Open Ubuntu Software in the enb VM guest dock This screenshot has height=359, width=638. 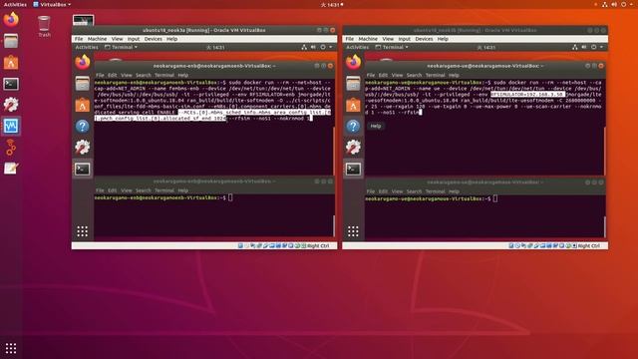[82, 105]
